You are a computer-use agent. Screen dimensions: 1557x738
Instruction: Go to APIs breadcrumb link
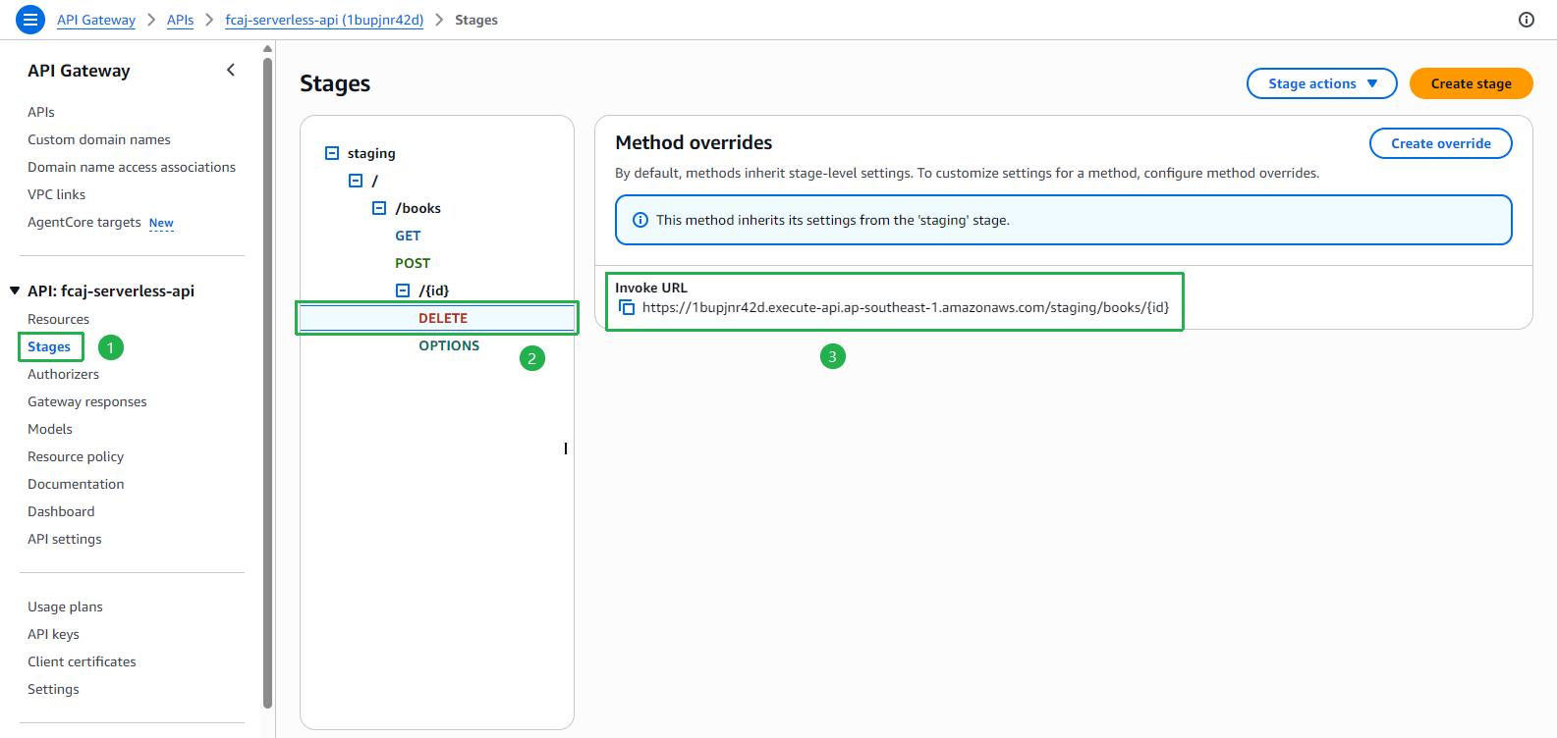[x=180, y=20]
